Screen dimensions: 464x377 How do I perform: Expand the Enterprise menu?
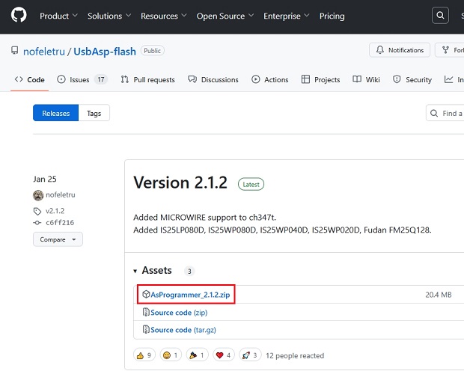[x=287, y=16]
